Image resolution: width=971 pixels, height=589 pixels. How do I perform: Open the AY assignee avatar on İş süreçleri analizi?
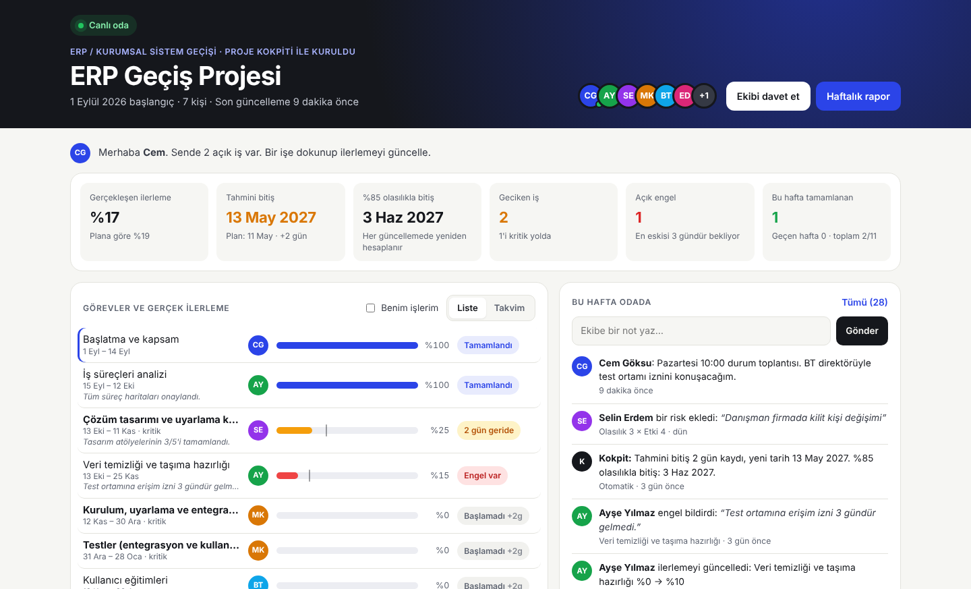258,385
